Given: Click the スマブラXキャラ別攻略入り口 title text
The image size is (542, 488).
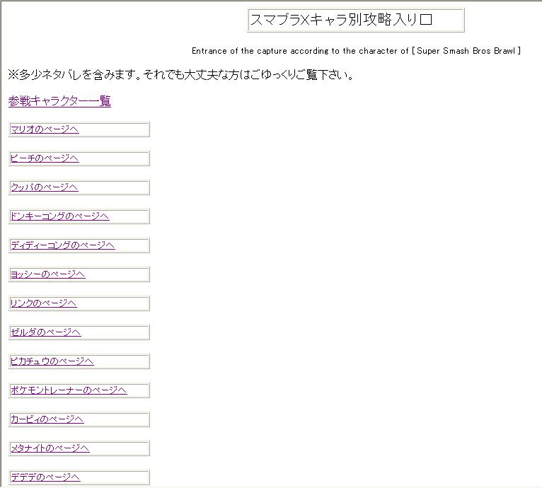Looking at the screenshot, I should [x=341, y=20].
